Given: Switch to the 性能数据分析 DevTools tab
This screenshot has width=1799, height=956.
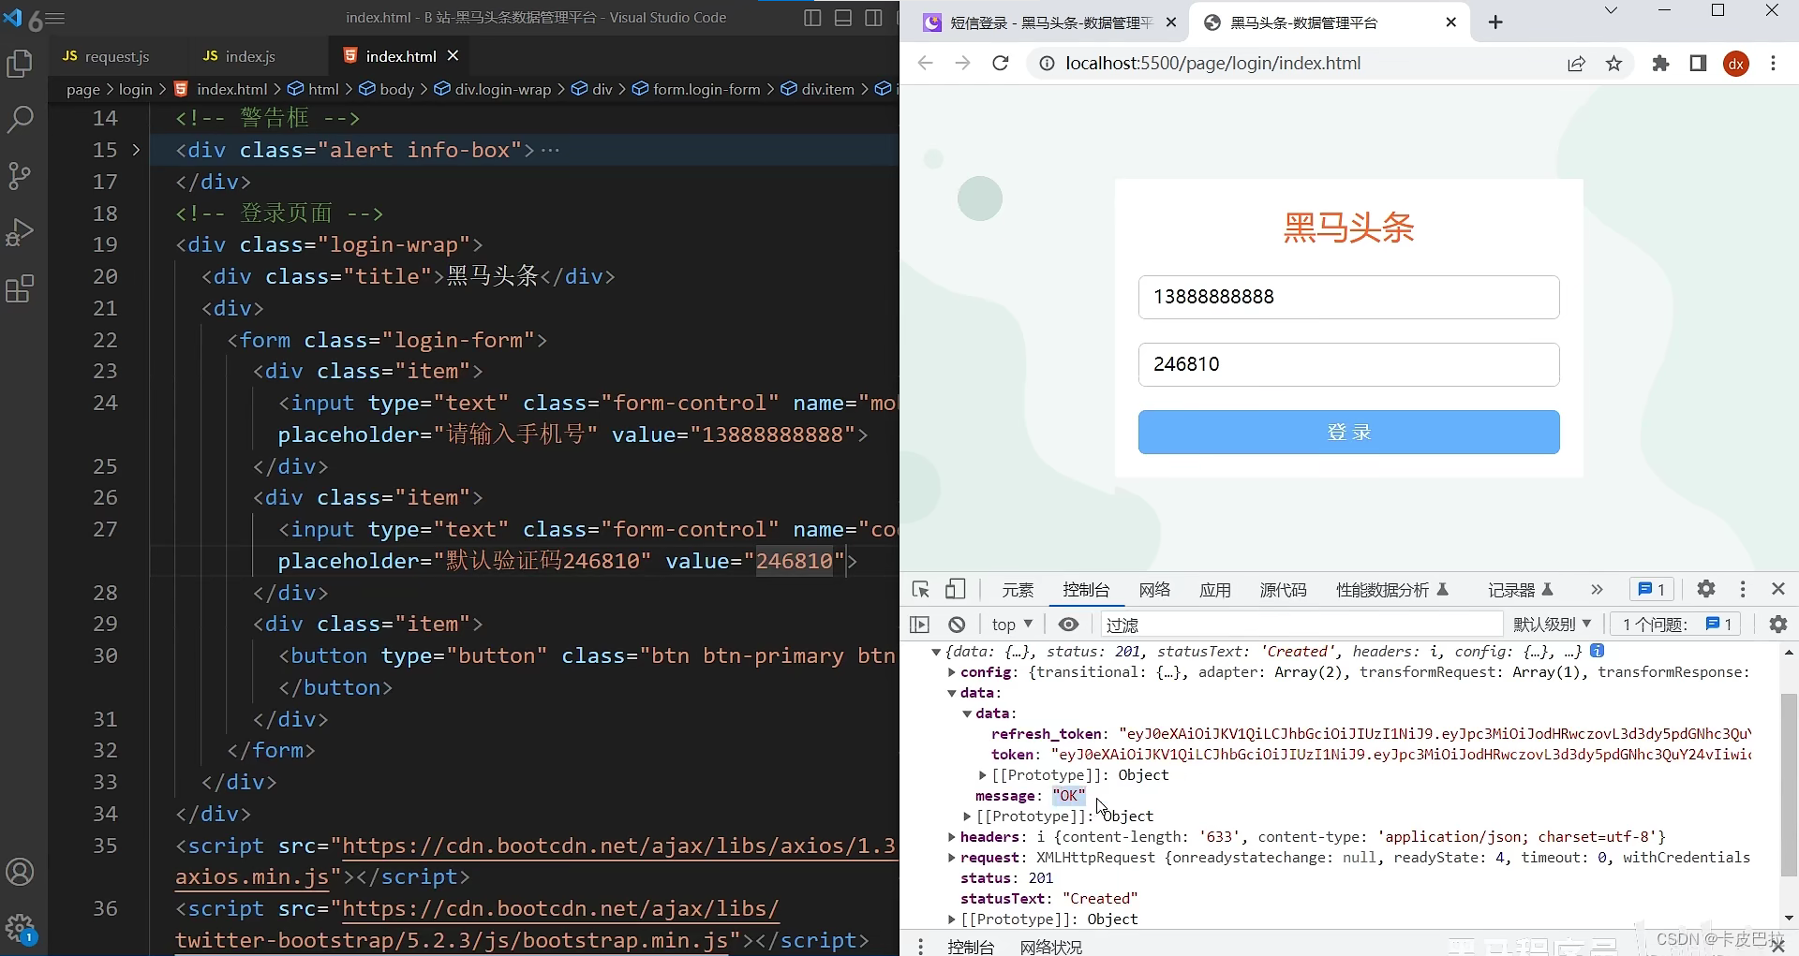Looking at the screenshot, I should (1392, 590).
